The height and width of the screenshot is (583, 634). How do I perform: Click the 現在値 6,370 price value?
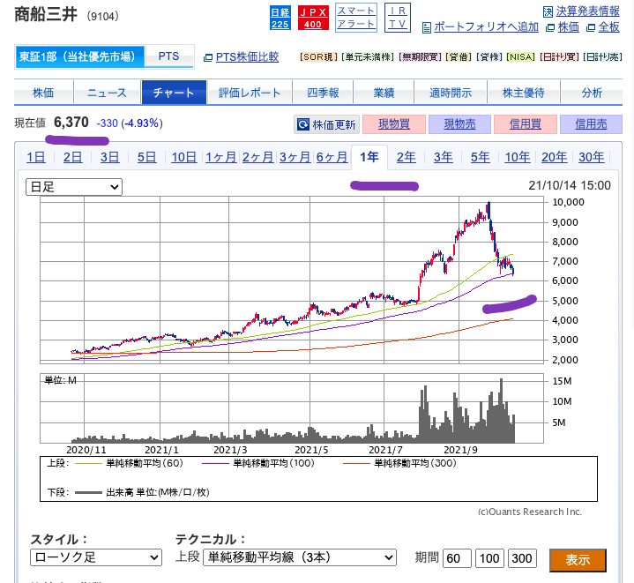point(71,122)
